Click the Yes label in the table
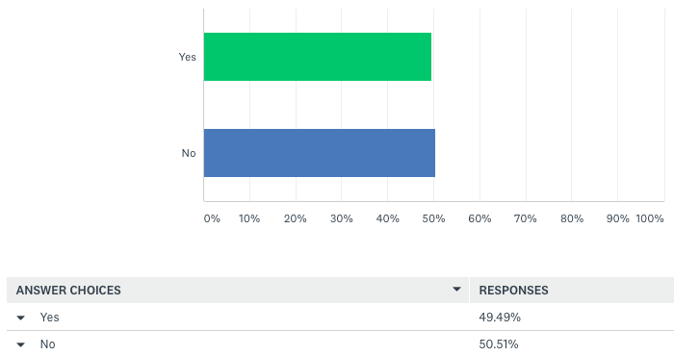The image size is (674, 356). click(x=49, y=318)
